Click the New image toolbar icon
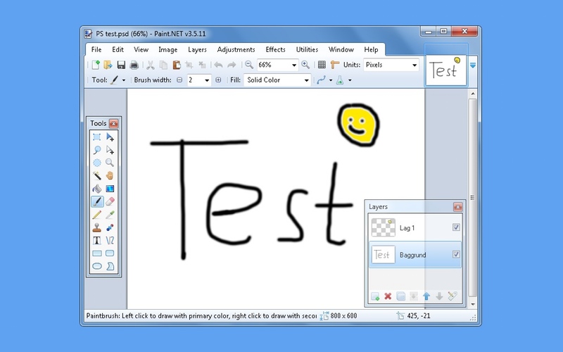The width and height of the screenshot is (563, 352). coord(96,65)
